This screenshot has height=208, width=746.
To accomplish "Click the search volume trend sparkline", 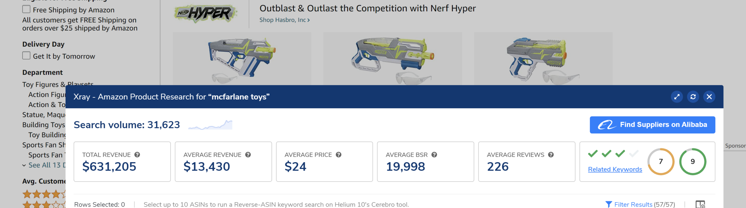I will point(210,125).
